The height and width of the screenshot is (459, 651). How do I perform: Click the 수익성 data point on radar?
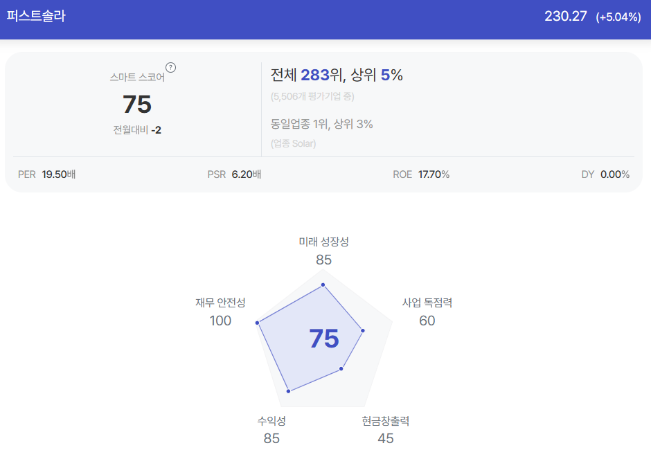(289, 391)
